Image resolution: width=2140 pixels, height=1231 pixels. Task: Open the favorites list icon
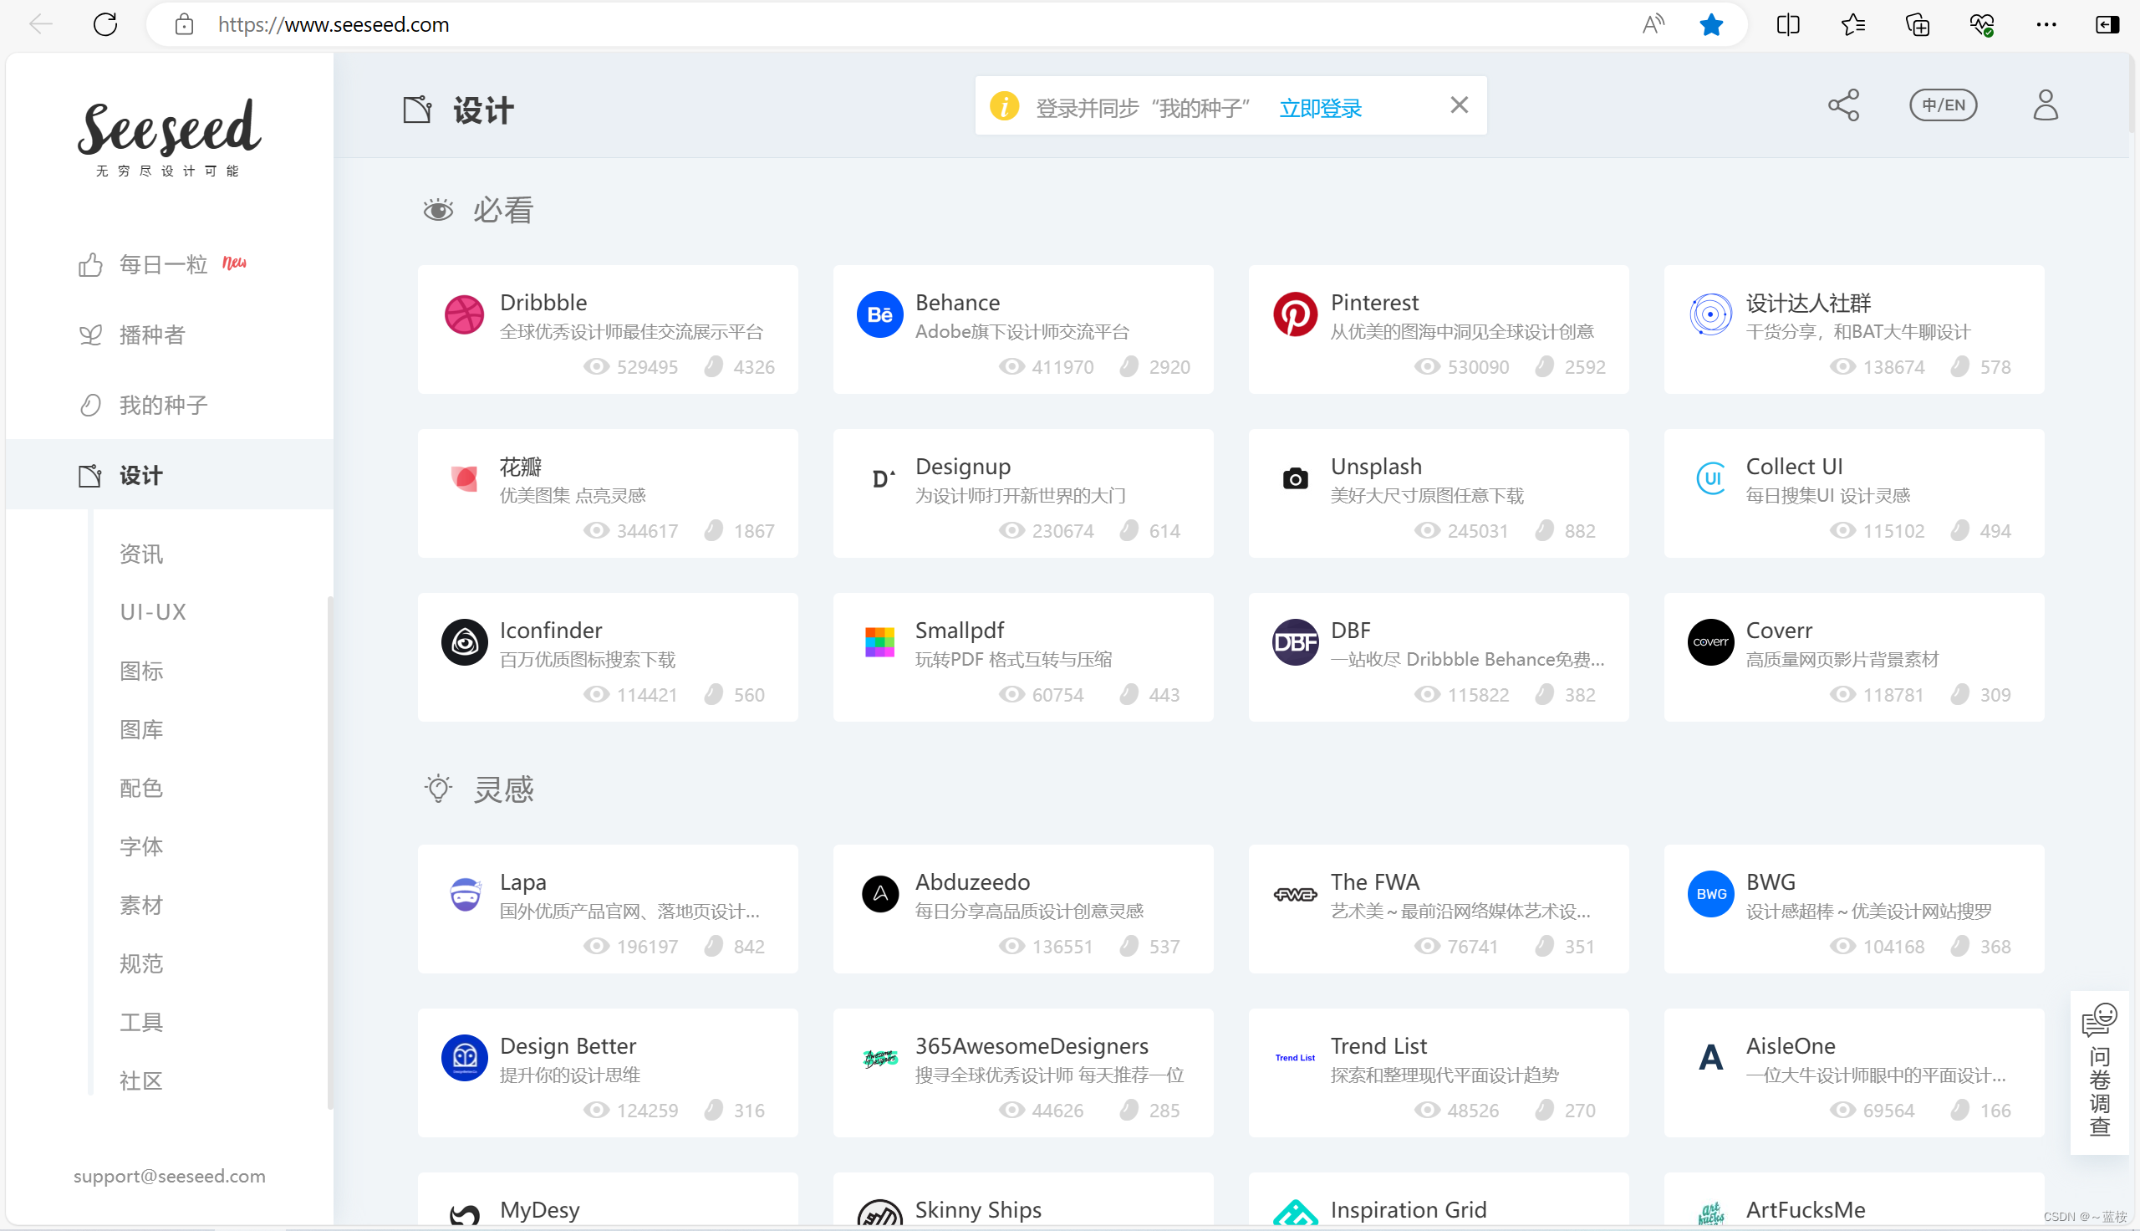point(1852,24)
